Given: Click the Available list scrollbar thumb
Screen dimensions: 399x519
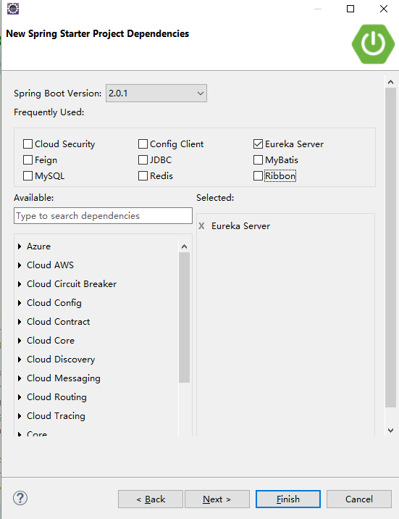Looking at the screenshot, I should (x=184, y=317).
